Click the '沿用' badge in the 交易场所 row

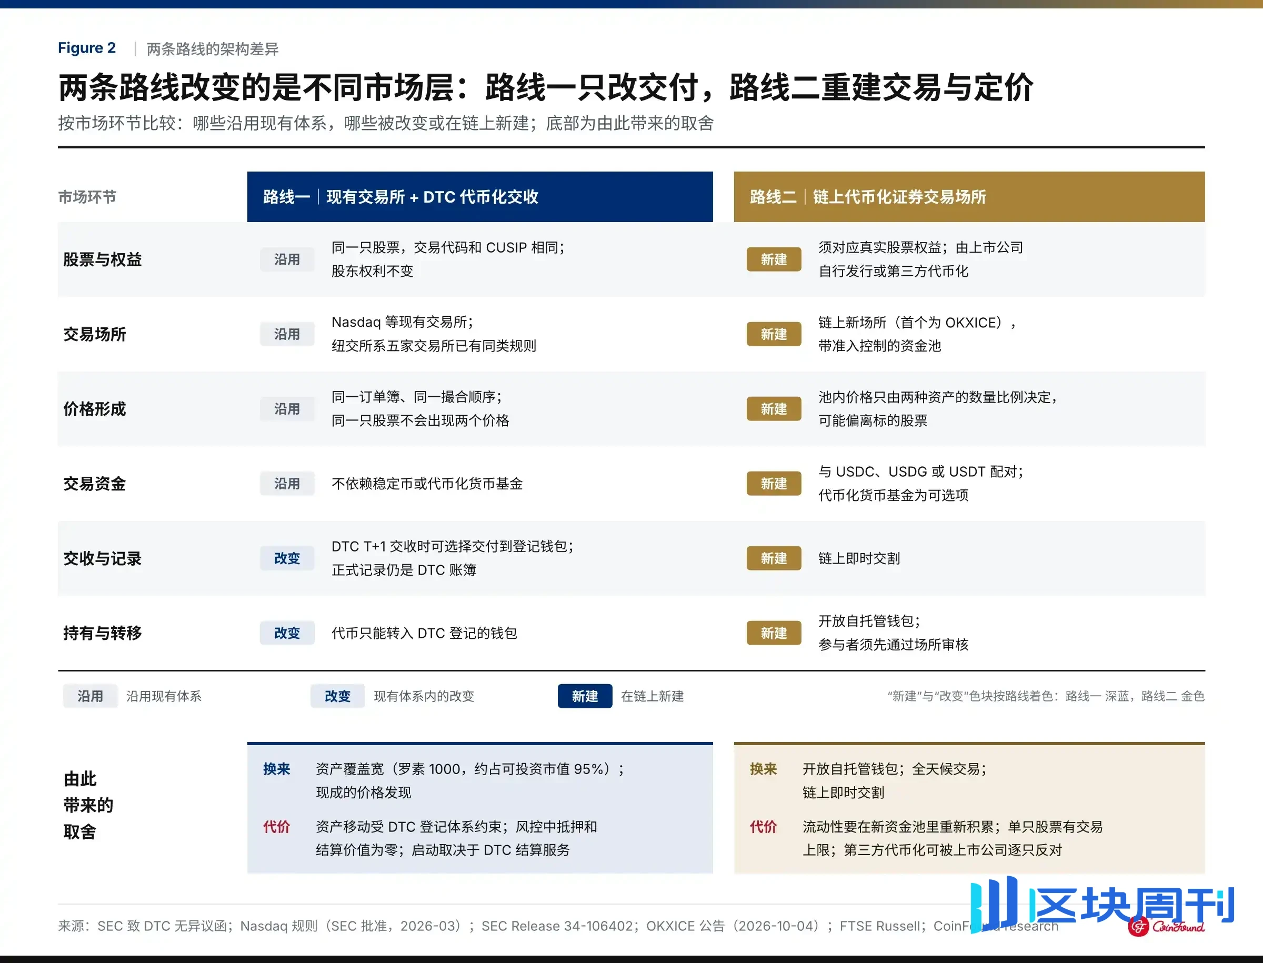[x=287, y=334]
